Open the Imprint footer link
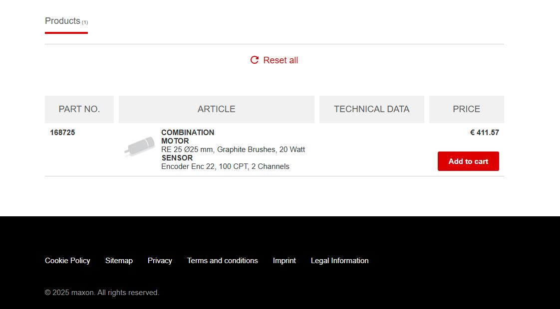560x309 pixels. click(284, 261)
